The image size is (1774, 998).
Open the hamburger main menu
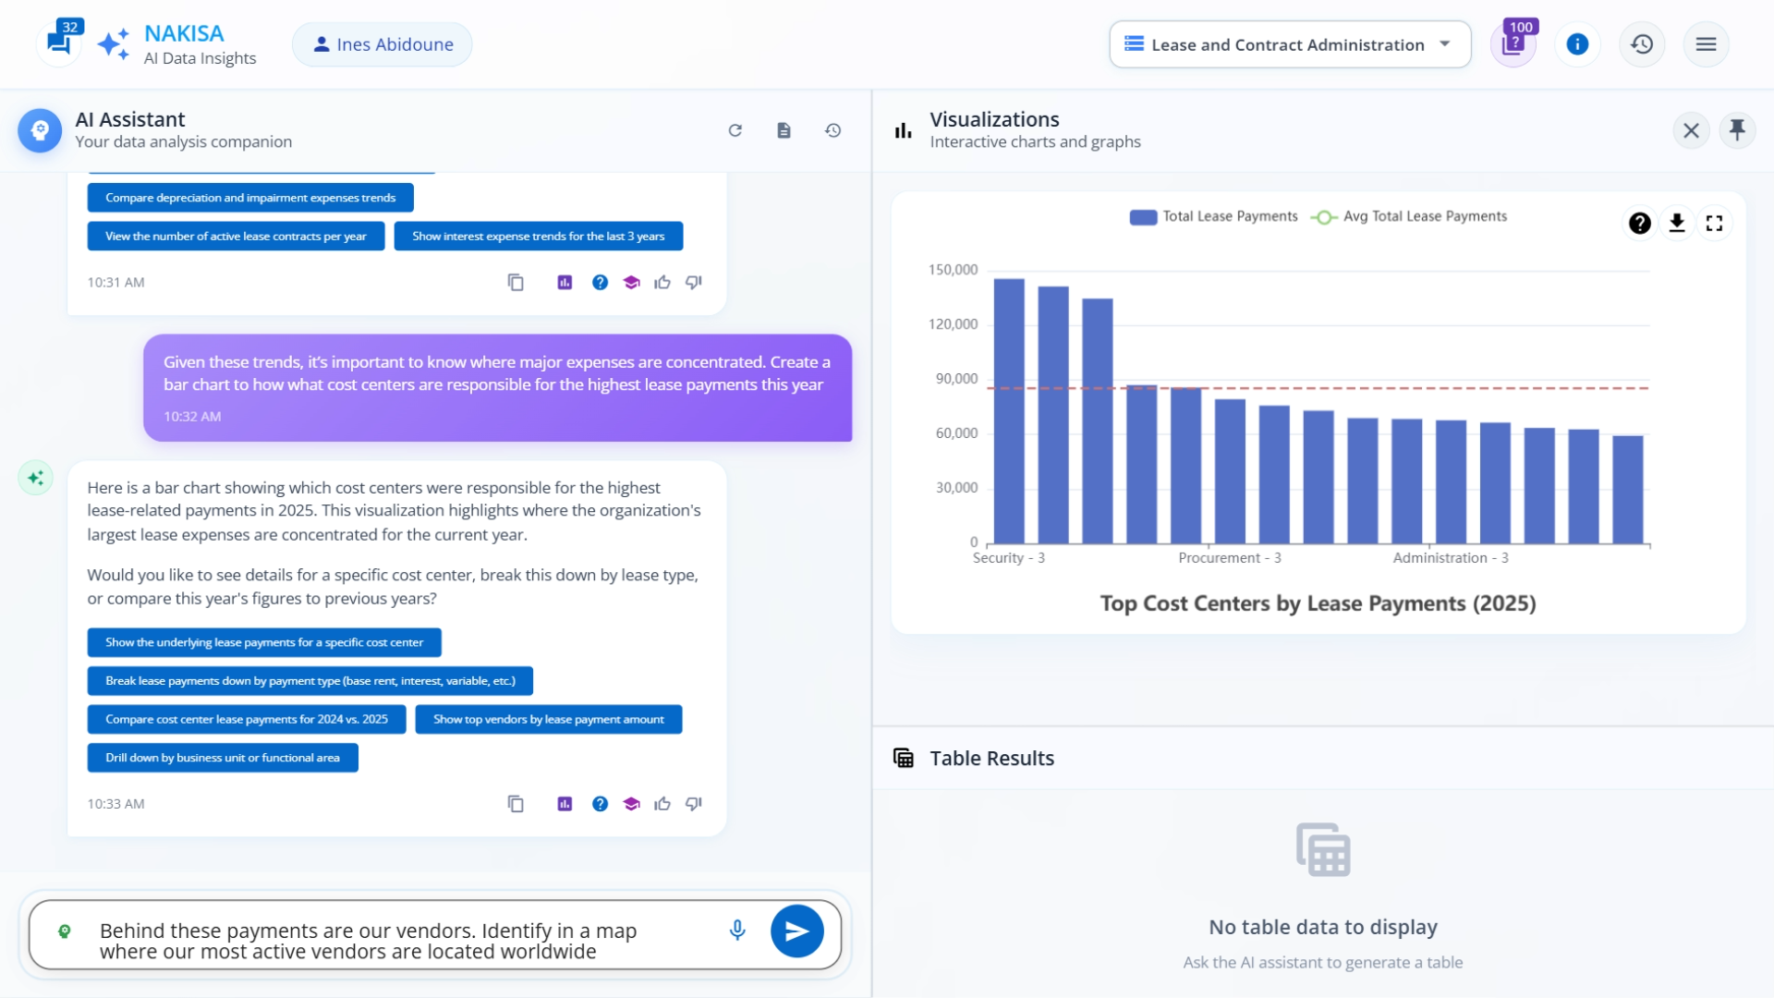1706,44
